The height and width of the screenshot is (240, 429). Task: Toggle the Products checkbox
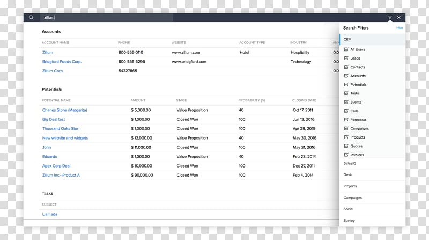(346, 137)
